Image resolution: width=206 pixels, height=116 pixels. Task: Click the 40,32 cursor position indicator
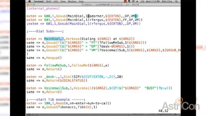163,111
